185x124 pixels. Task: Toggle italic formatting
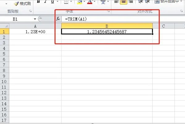(x=45, y=2)
